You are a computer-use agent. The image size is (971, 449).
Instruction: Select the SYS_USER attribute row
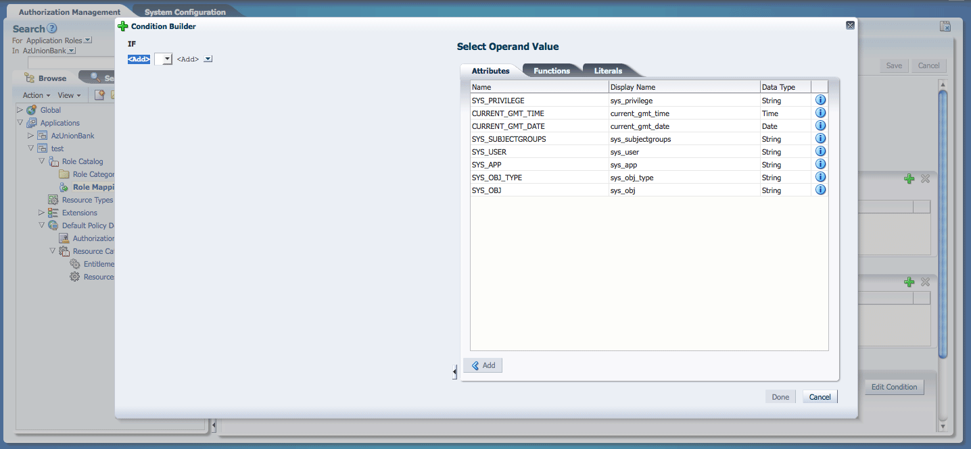[x=649, y=152]
